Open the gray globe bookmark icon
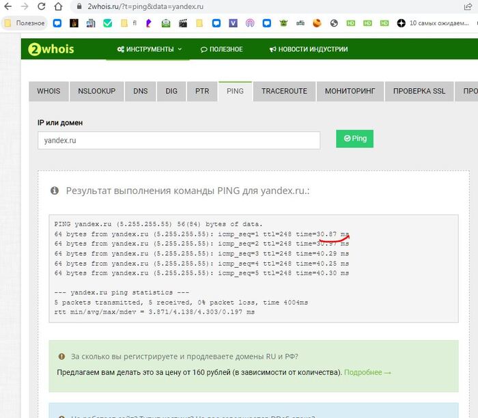Viewport: 478px width, 418px height. pyautogui.click(x=334, y=23)
